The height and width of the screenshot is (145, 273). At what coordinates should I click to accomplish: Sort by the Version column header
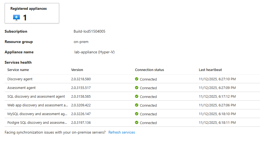point(77,70)
